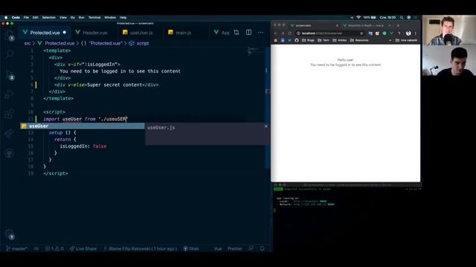Click the Wi-Fi icon in menu bar
The height and width of the screenshot is (267, 476).
coord(358,18)
